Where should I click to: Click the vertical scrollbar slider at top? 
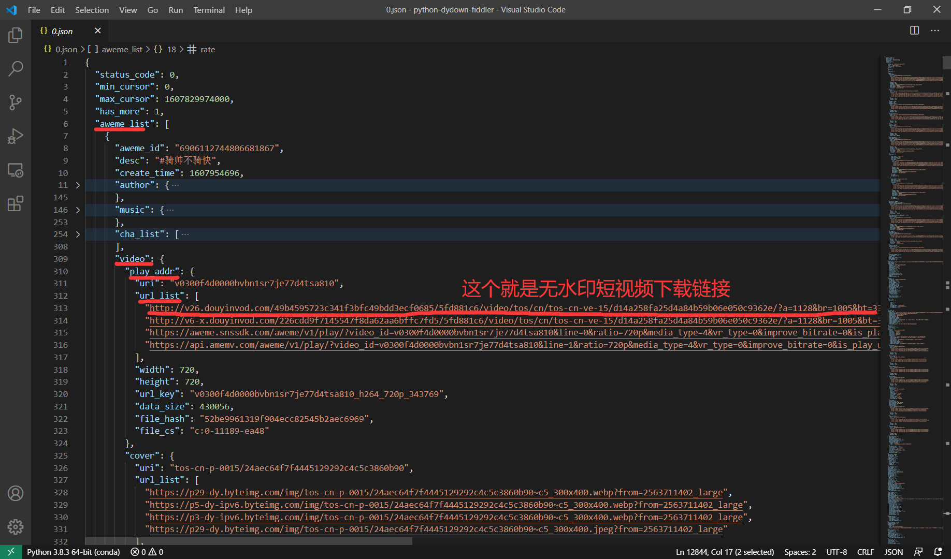point(946,62)
